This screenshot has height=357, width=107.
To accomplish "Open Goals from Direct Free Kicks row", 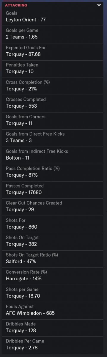I will [x=53, y=138].
